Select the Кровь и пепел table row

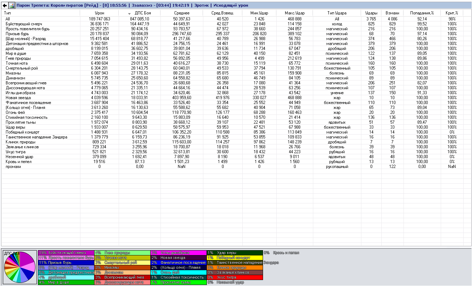[236, 162]
